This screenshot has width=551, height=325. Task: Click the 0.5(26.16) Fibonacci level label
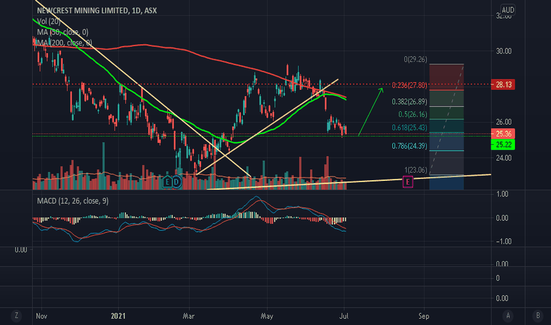(x=413, y=115)
